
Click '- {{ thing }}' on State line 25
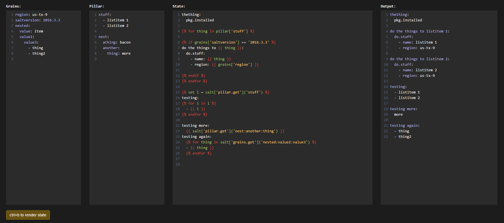pos(200,148)
